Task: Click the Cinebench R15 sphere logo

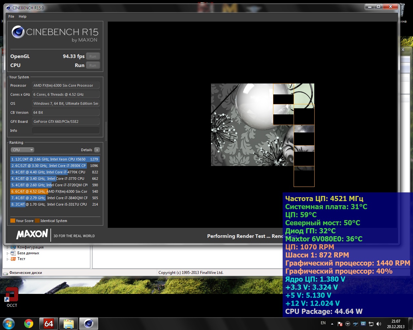Action: click(x=18, y=32)
